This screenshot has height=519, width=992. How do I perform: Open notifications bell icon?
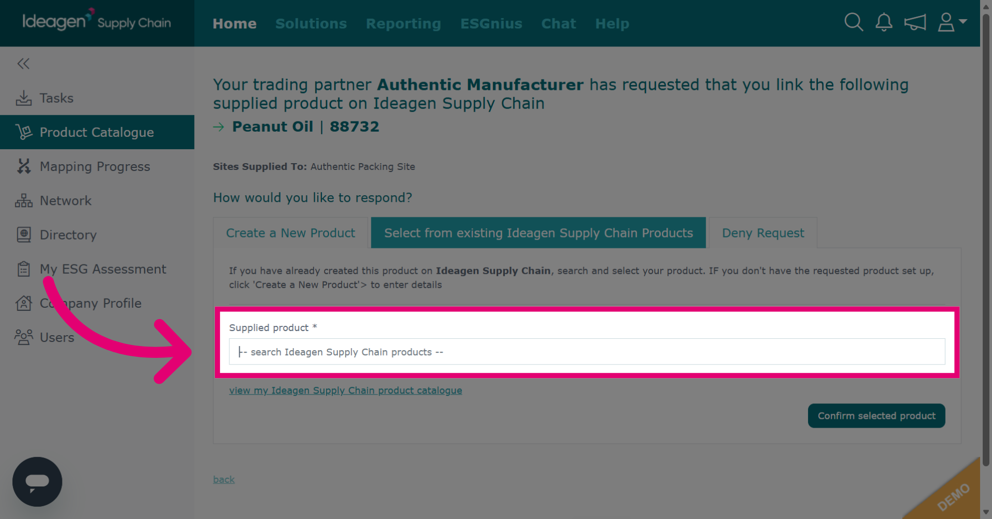click(x=884, y=22)
